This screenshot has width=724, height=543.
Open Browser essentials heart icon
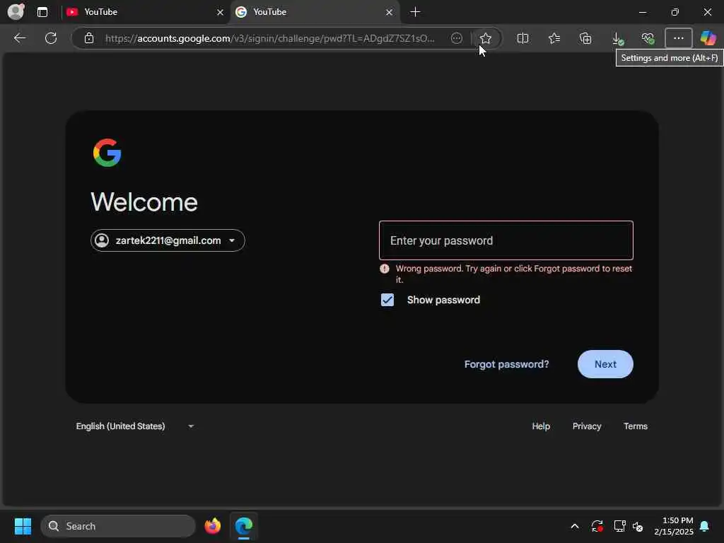click(648, 38)
